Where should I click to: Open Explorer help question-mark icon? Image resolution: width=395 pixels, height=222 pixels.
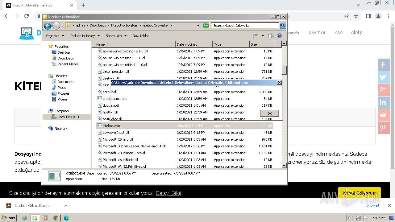tap(280, 36)
